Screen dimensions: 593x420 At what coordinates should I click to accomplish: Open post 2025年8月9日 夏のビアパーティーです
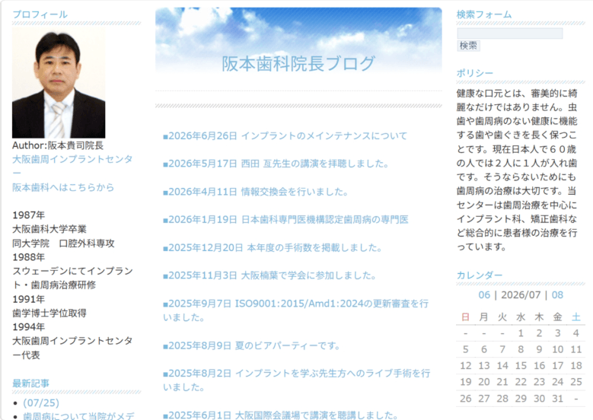[x=252, y=345]
